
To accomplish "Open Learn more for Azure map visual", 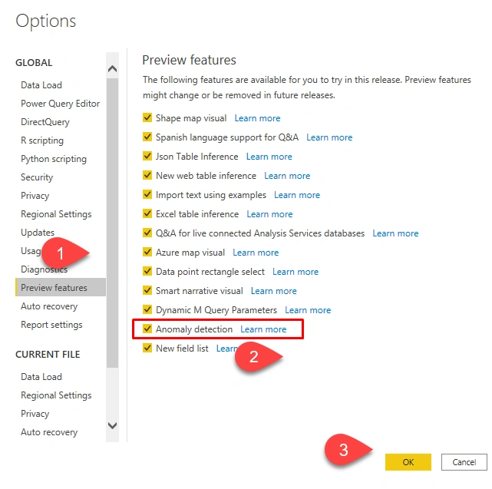I will [x=256, y=253].
